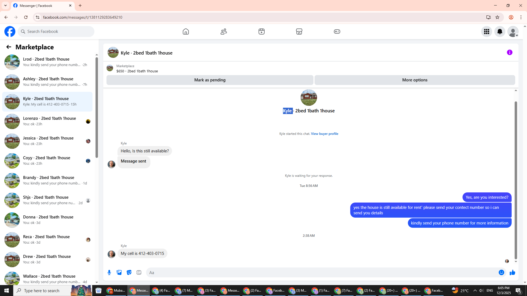
Task: Click the chat messages scrollbar
Action: pos(516,180)
